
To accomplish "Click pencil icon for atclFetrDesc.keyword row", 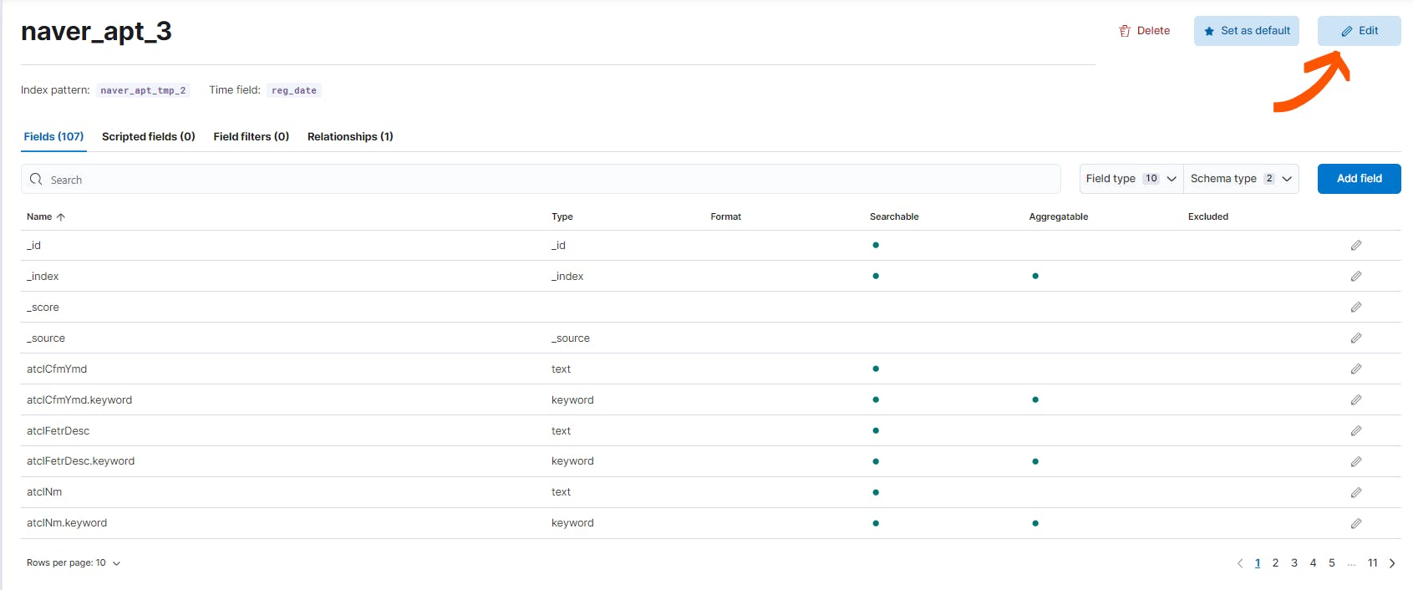I will 1356,461.
